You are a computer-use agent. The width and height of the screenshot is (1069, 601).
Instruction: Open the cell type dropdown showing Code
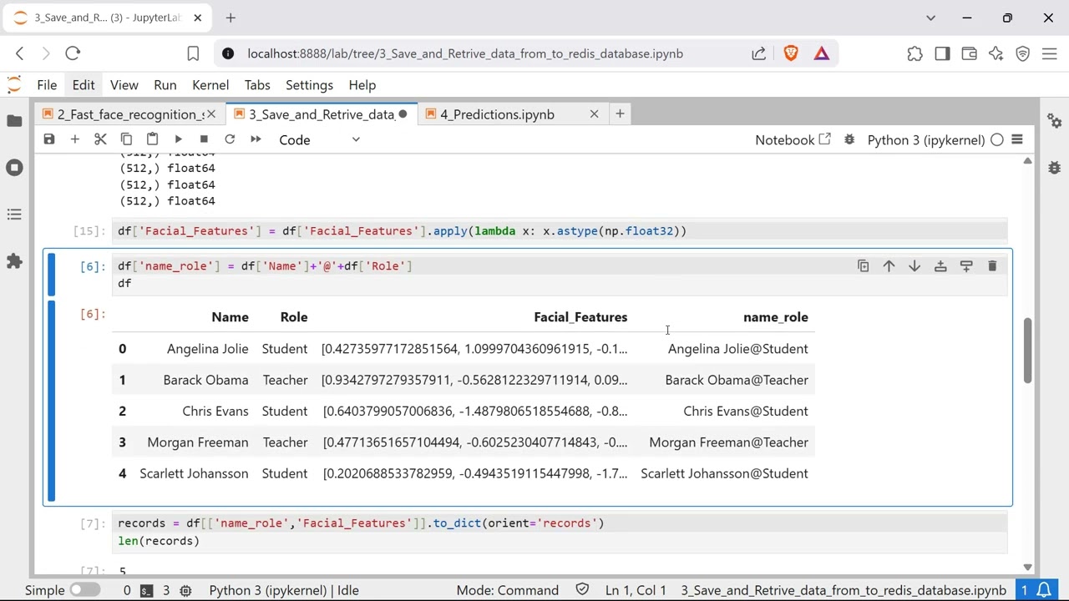319,140
